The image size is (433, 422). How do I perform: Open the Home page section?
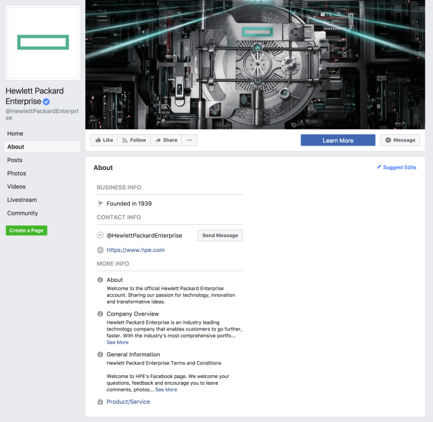(x=15, y=133)
